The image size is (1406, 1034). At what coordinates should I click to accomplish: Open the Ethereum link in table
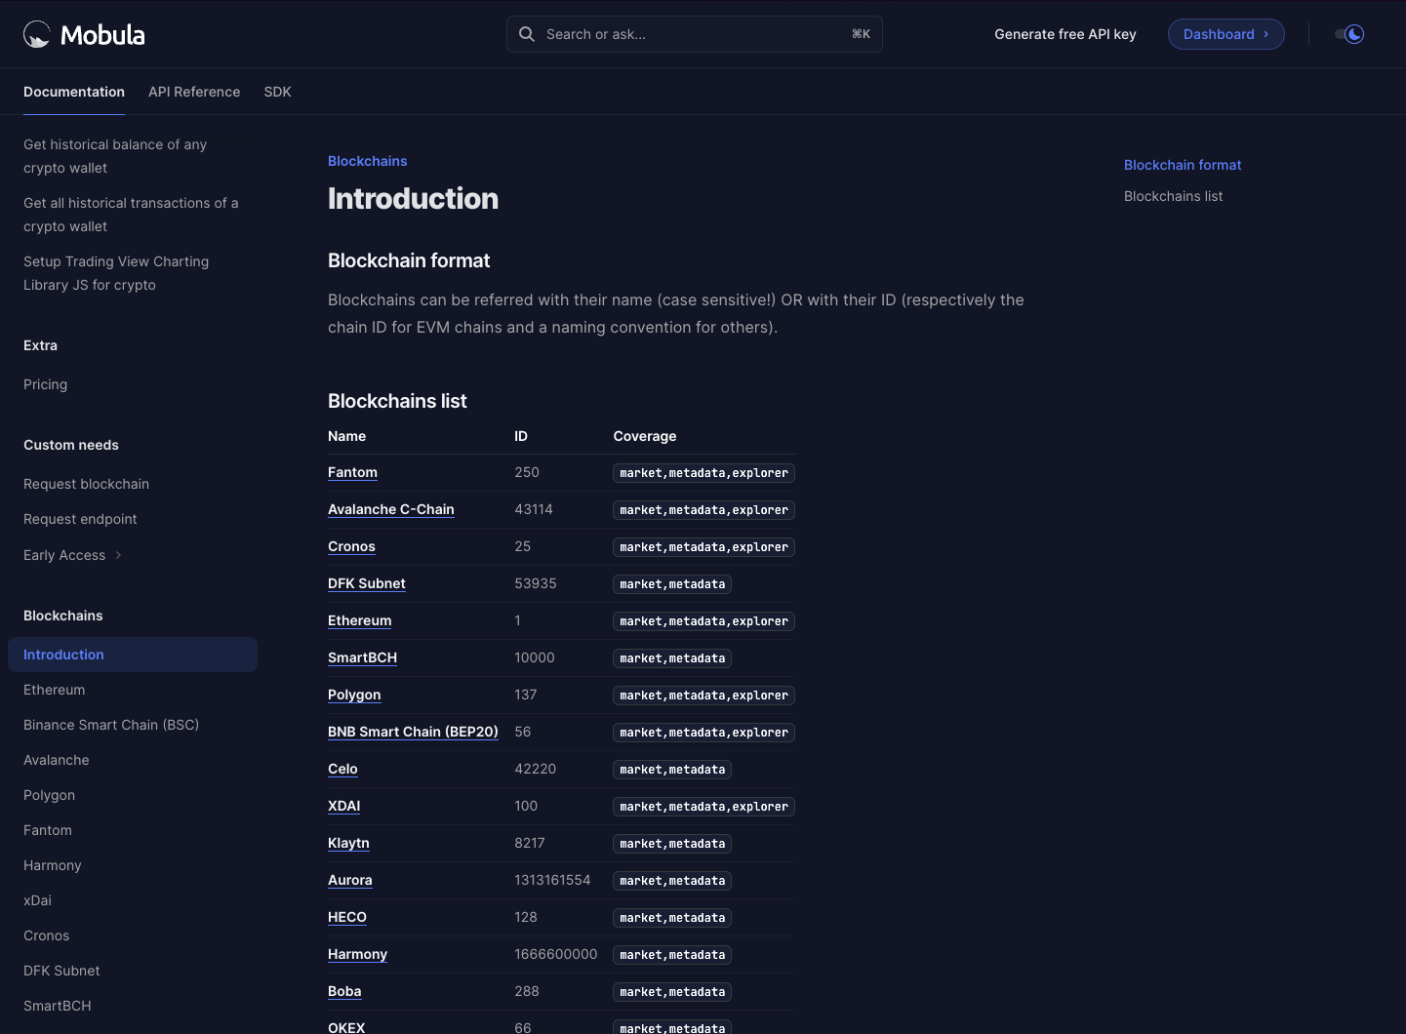coord(360,620)
